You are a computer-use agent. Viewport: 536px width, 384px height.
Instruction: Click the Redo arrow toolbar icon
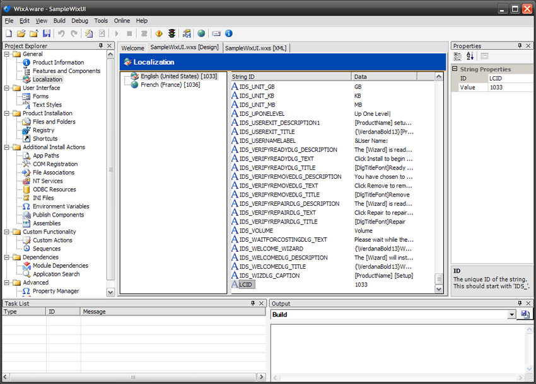[x=74, y=33]
